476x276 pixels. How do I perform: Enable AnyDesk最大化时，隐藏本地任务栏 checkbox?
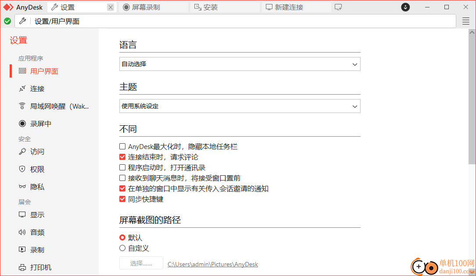point(122,146)
